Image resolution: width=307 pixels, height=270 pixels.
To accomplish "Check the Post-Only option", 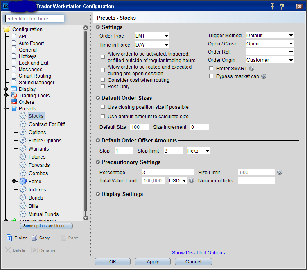I will pos(103,86).
